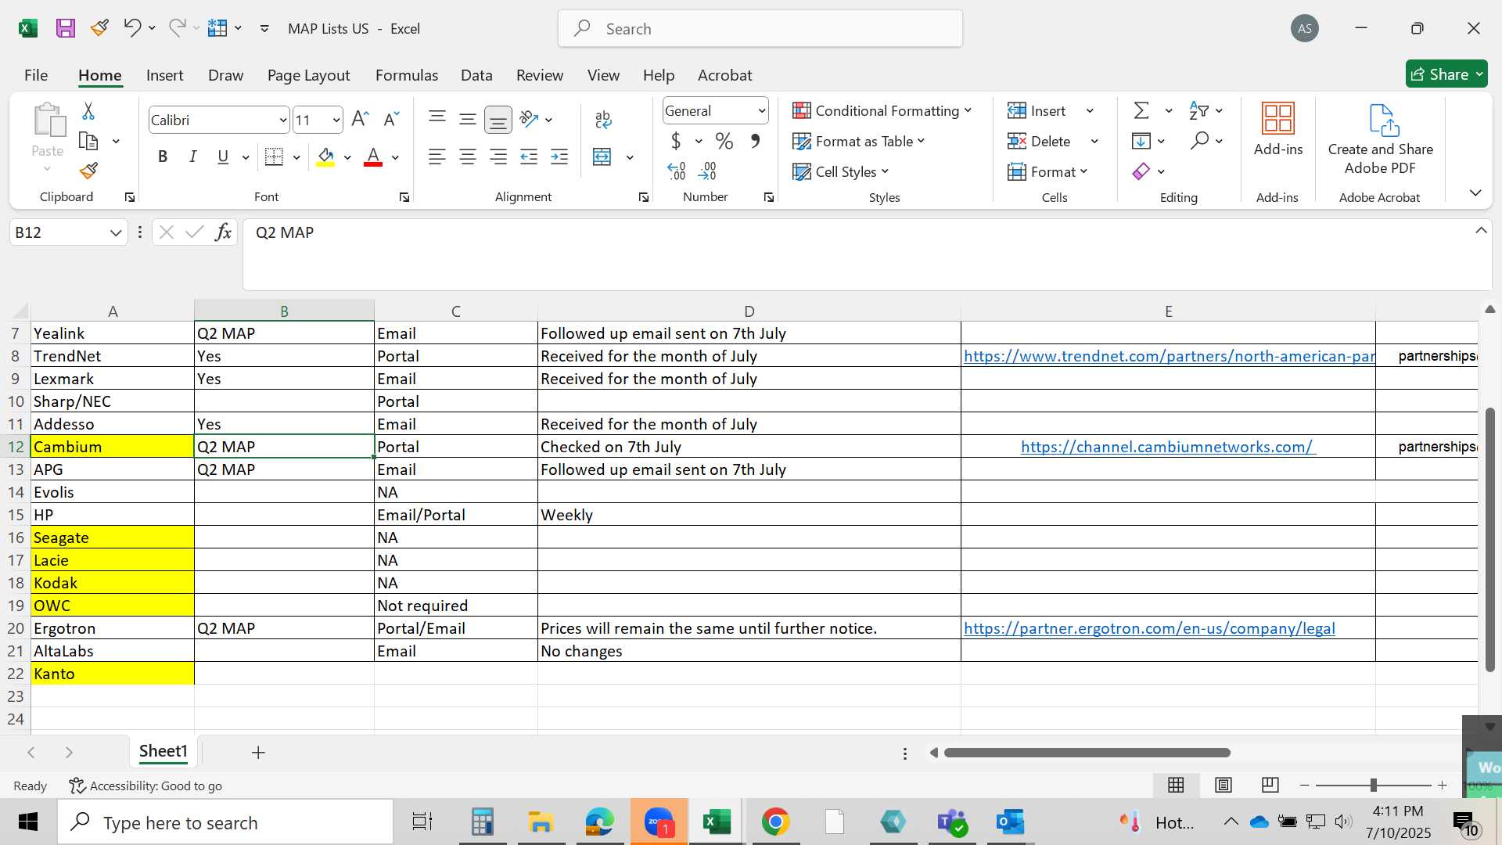Collapse the ribbon with chevron
1502x845 pixels.
(1475, 192)
